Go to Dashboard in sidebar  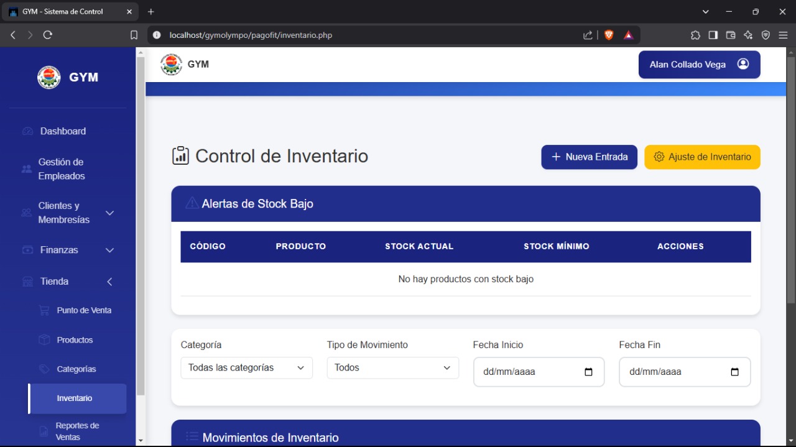(x=63, y=131)
